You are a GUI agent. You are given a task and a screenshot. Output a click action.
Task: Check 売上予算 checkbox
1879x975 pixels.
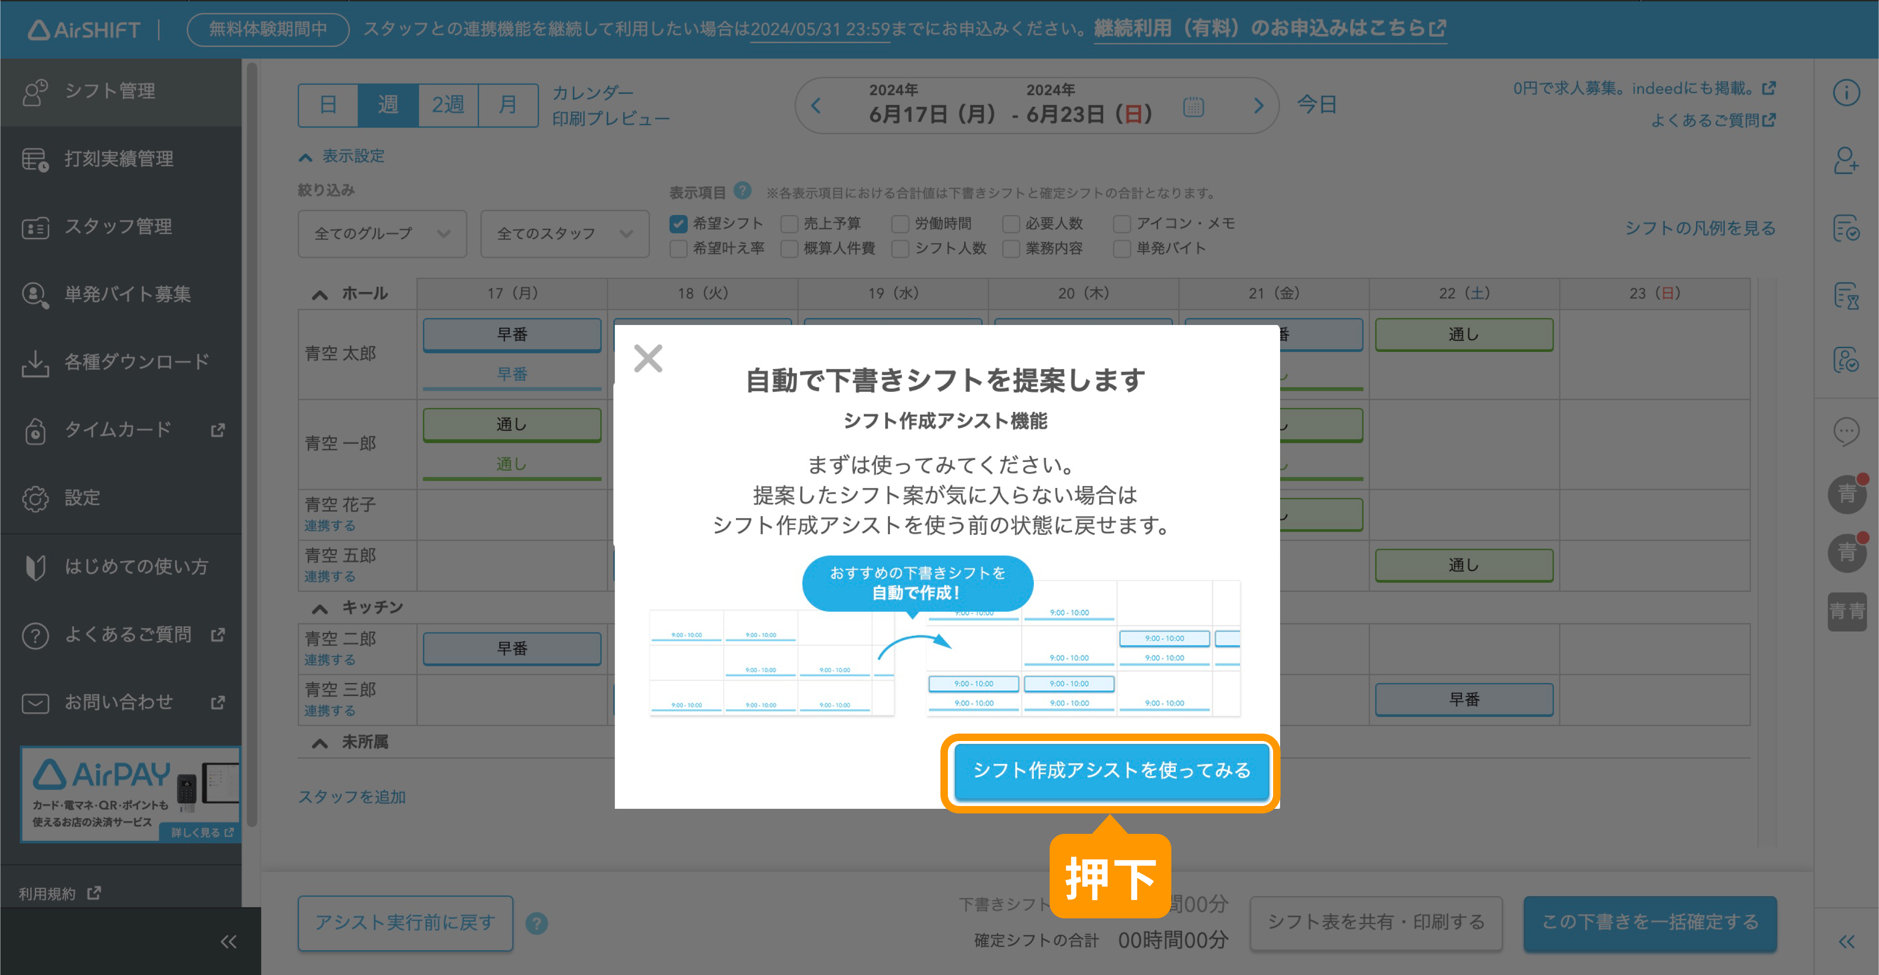(x=789, y=224)
